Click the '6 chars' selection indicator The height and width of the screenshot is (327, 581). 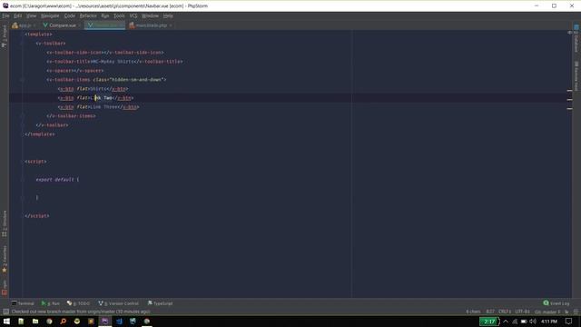pyautogui.click(x=473, y=312)
